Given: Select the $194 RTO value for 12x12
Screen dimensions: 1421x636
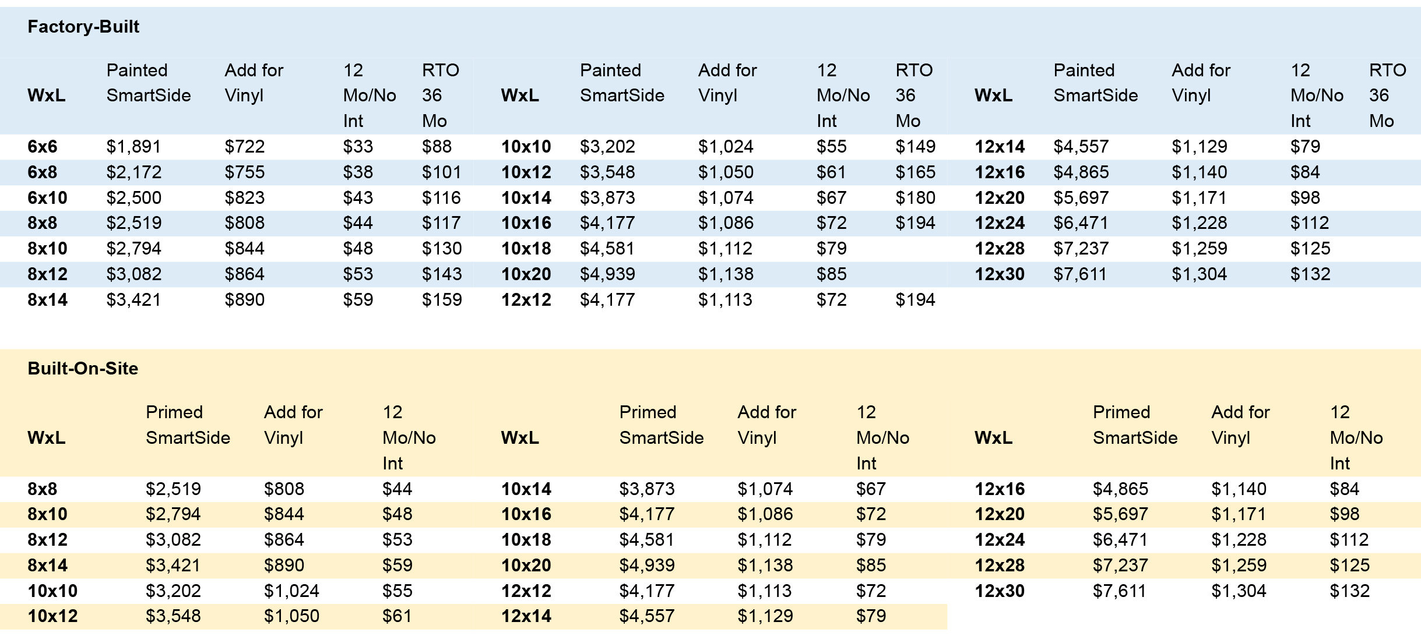Looking at the screenshot, I should (x=915, y=300).
